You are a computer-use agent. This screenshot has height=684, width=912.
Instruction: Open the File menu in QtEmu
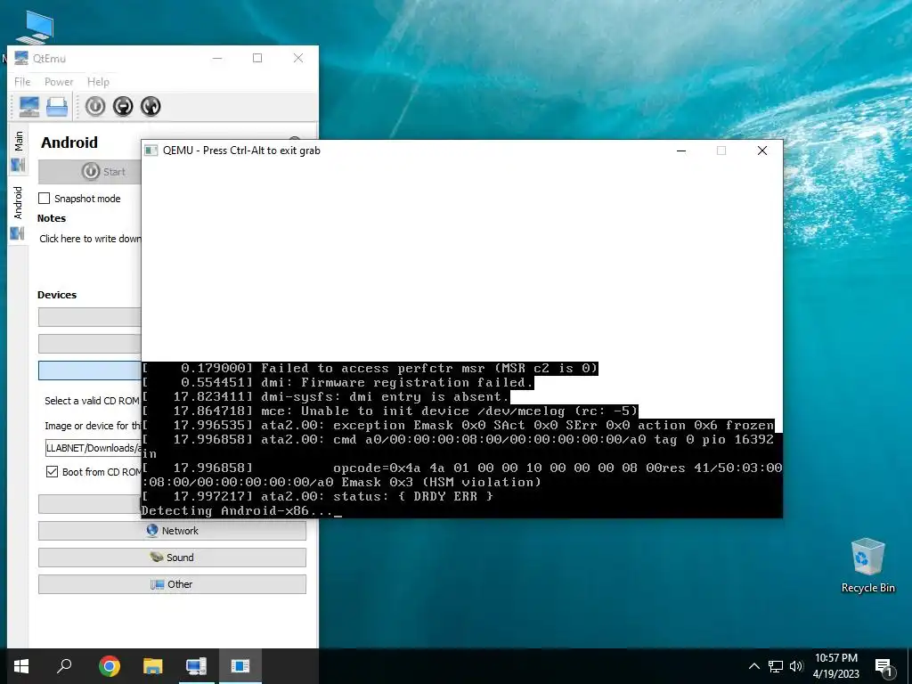(22, 82)
